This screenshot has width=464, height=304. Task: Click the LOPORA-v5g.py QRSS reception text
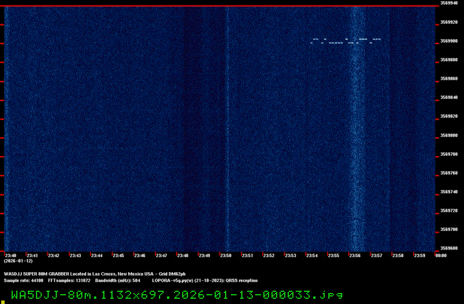click(205, 280)
